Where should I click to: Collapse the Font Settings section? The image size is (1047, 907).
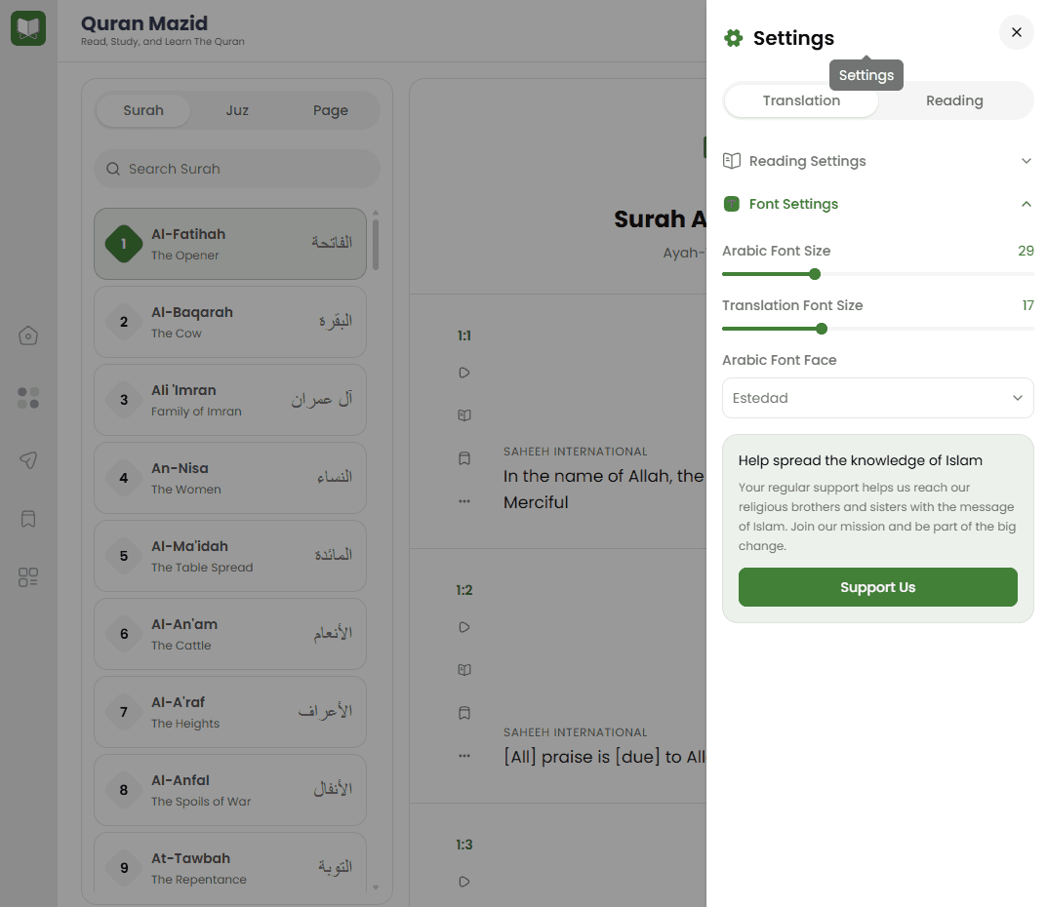[x=877, y=204]
